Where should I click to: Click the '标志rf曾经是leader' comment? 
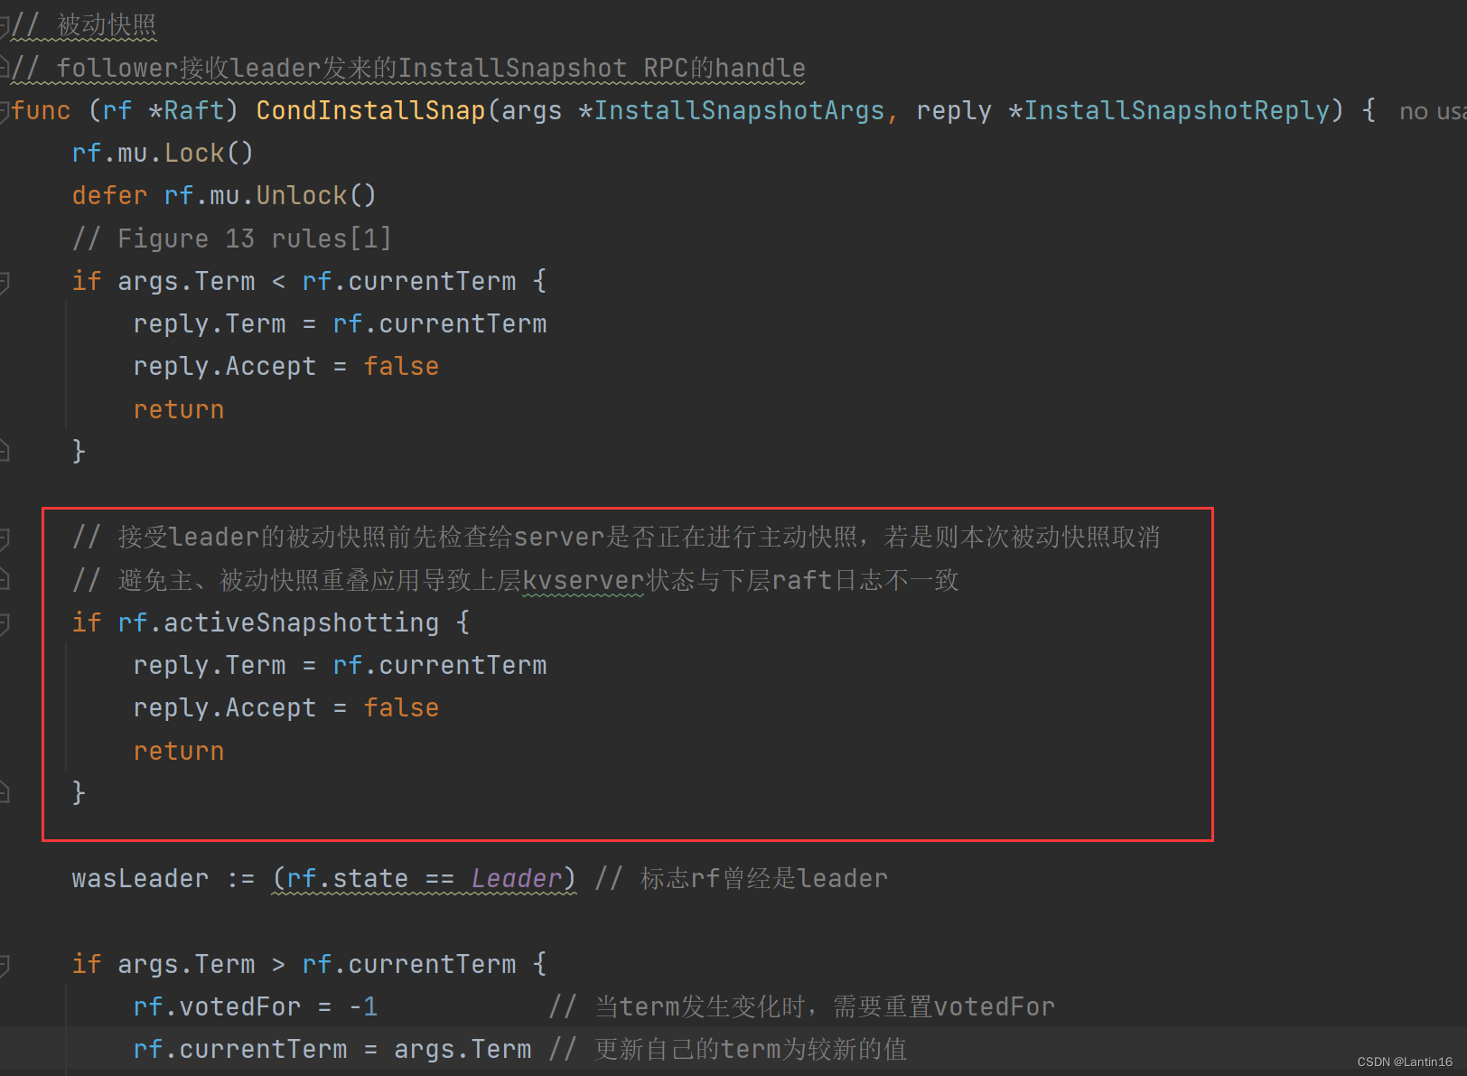point(742,878)
